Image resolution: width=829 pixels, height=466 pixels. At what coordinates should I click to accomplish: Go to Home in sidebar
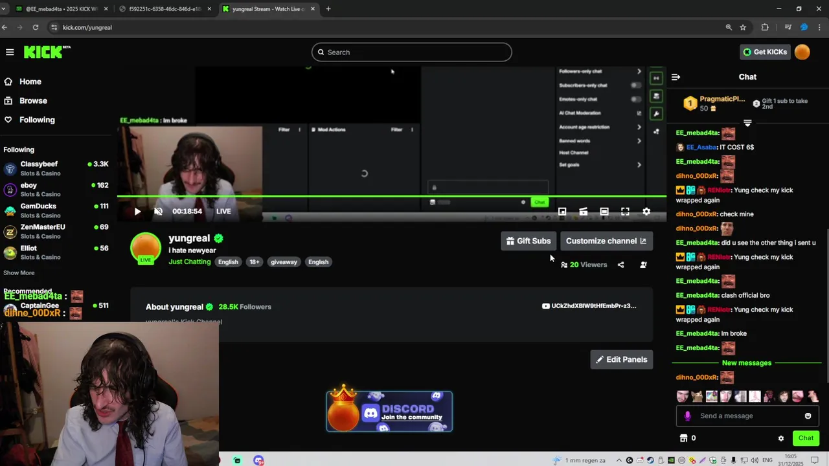click(x=22, y=82)
